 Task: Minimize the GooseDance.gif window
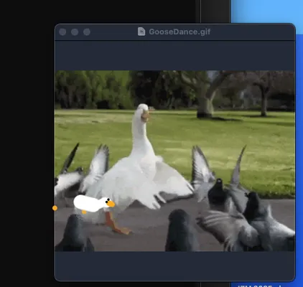click(75, 32)
